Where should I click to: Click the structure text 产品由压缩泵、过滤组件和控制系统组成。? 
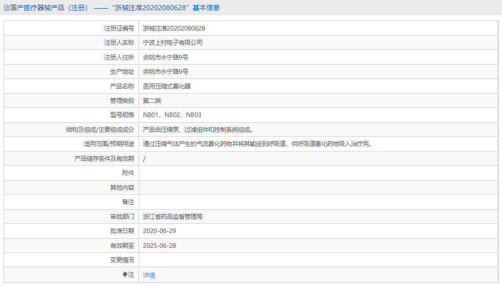[x=198, y=130]
